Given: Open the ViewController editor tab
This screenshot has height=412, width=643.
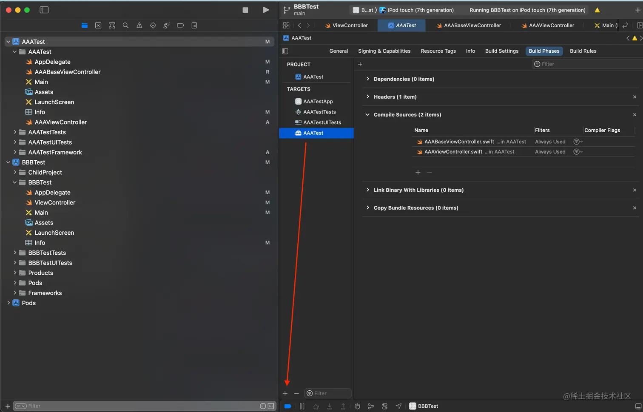Looking at the screenshot, I should tap(346, 26).
